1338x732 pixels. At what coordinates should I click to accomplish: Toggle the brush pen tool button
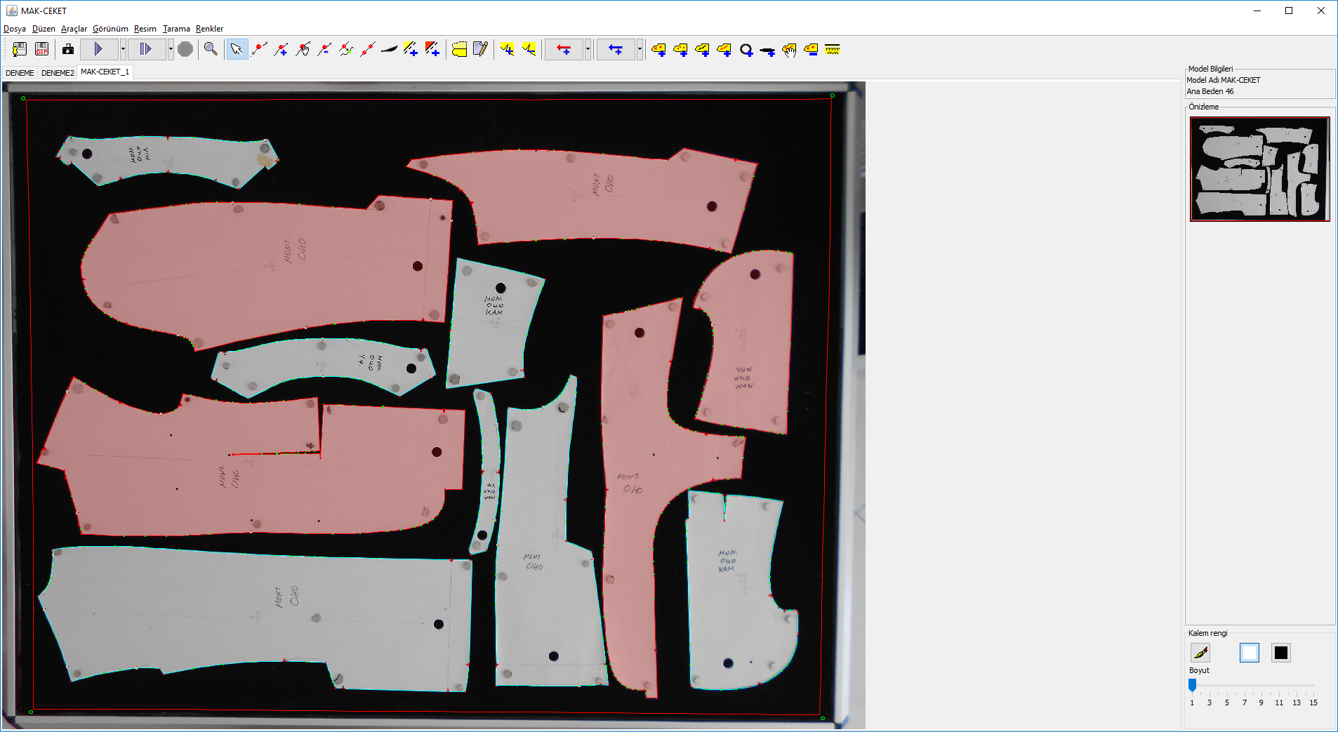[1200, 653]
